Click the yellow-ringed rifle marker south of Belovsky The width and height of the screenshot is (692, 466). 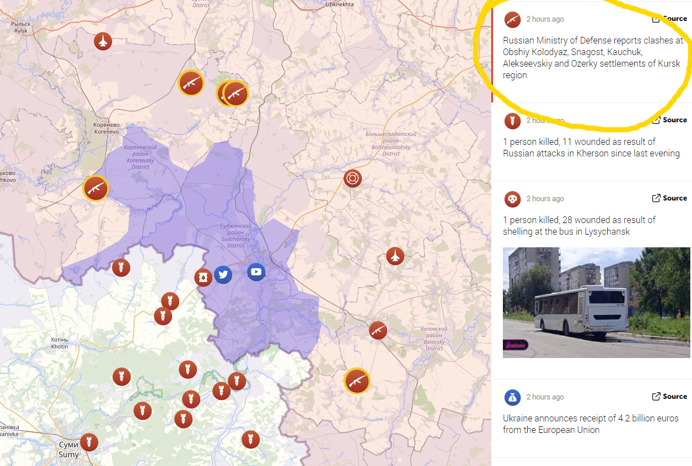357,381
